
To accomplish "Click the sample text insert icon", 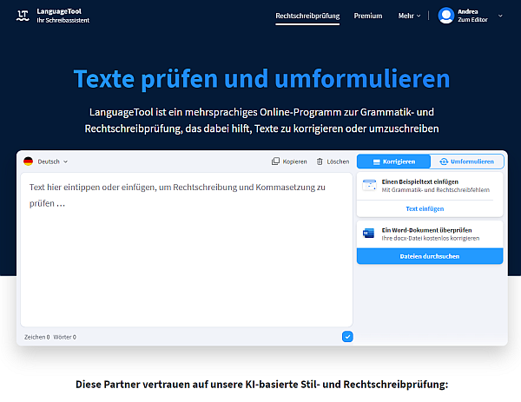I will coord(368,185).
